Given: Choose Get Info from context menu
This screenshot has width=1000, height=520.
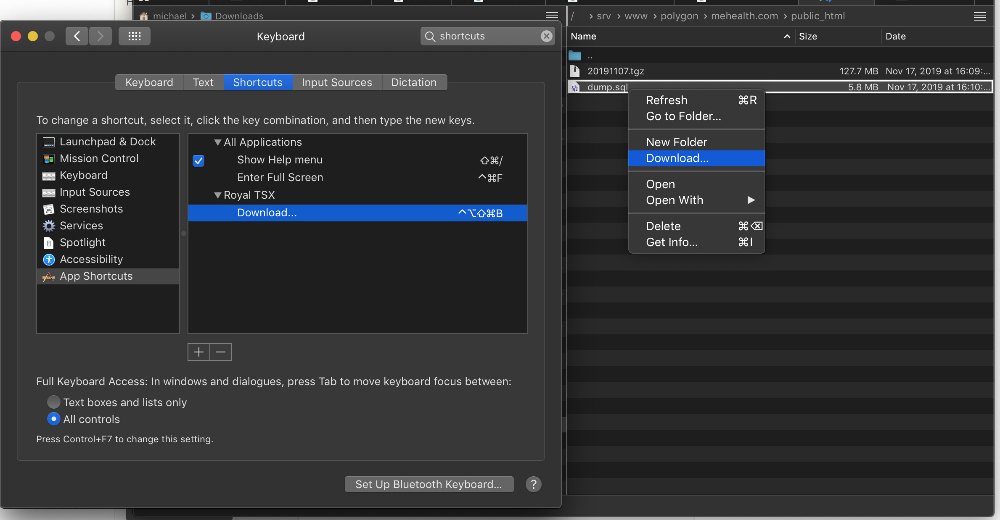Looking at the screenshot, I should [x=672, y=242].
